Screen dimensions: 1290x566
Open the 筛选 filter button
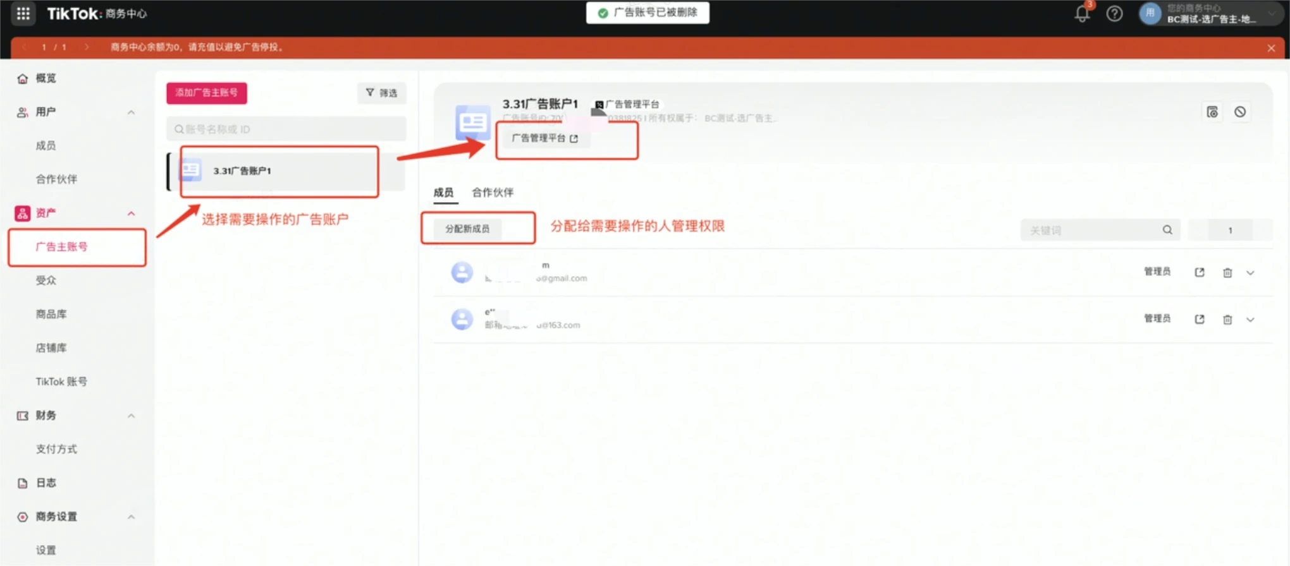pyautogui.click(x=381, y=93)
